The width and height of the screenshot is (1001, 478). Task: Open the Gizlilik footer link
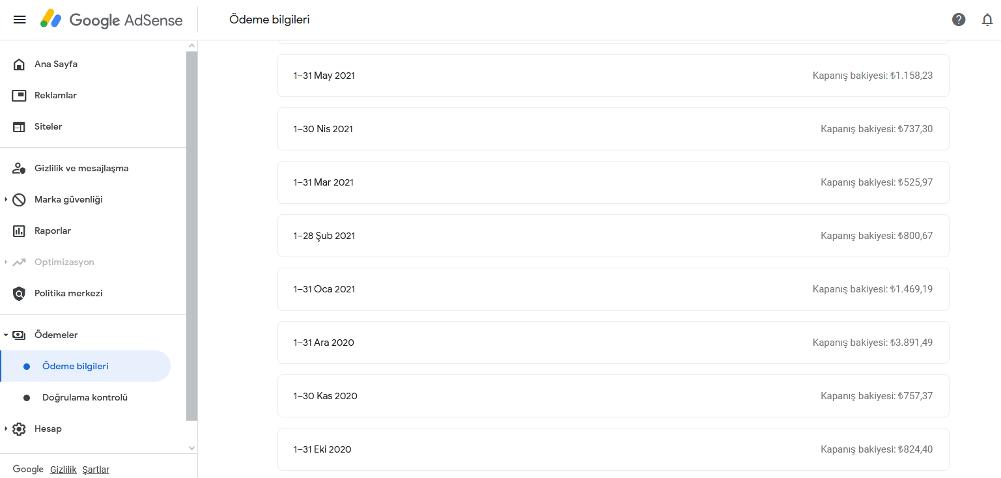pos(63,470)
